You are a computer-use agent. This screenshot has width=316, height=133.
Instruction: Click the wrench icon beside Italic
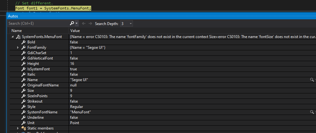[x=23, y=75]
